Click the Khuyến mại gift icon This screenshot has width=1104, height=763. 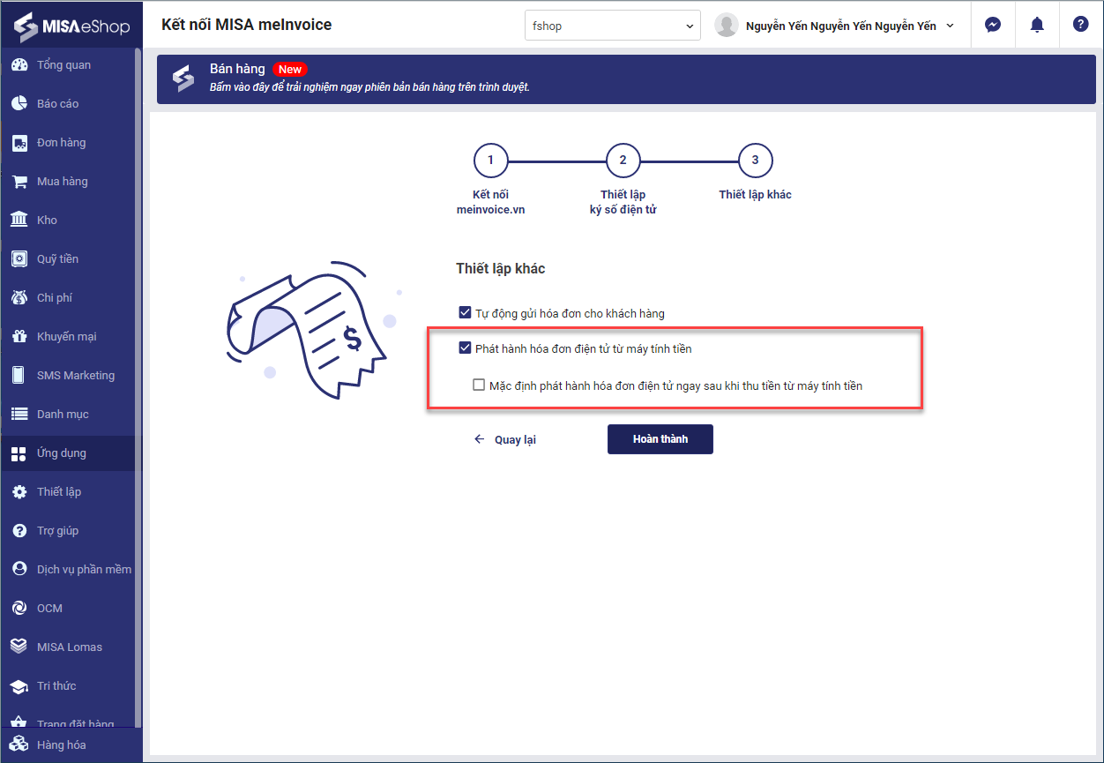click(19, 337)
